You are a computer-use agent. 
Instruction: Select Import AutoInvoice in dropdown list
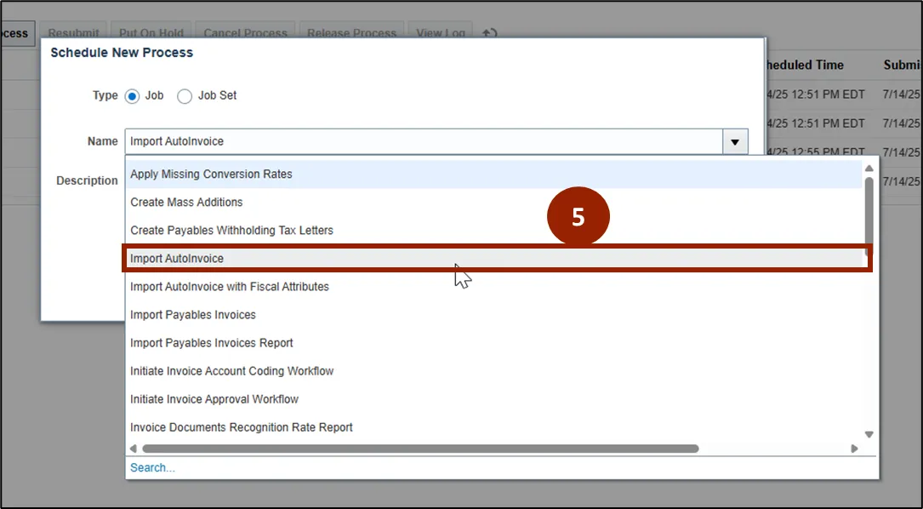pos(177,259)
